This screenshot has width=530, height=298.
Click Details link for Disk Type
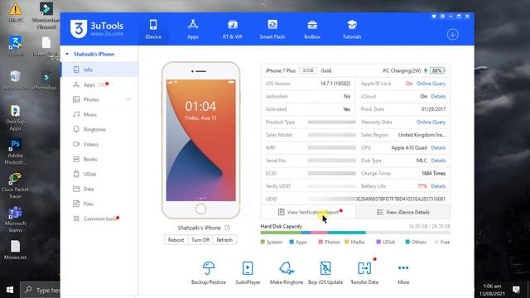438,161
